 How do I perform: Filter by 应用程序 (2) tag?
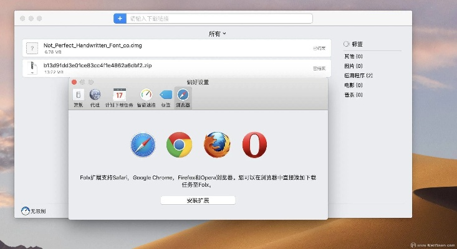[358, 75]
